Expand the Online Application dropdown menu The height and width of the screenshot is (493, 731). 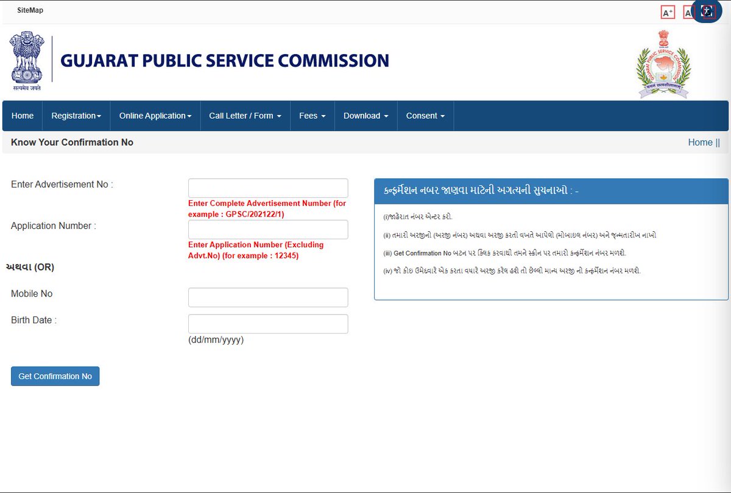155,116
